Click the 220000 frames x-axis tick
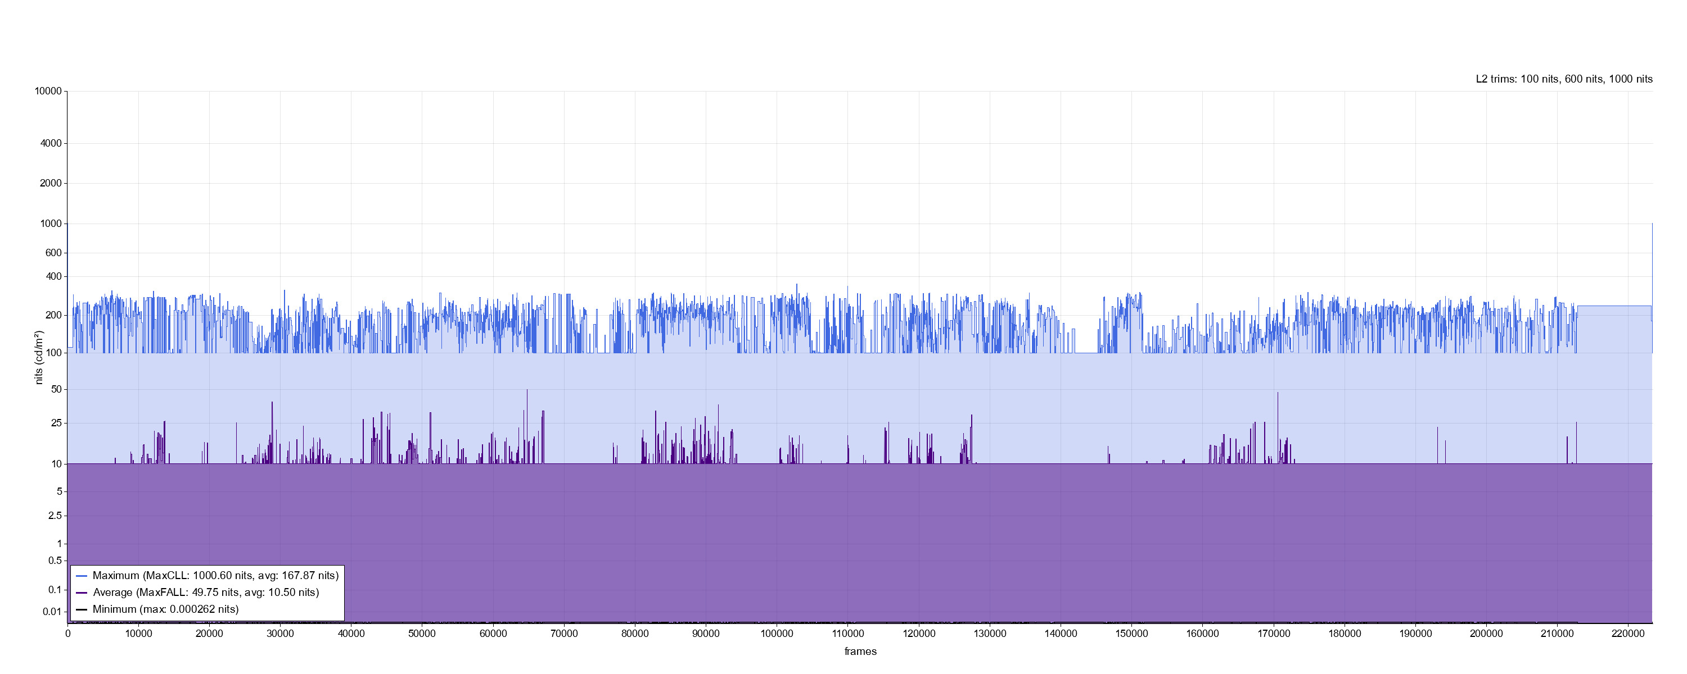The width and height of the screenshot is (1687, 674). pyautogui.click(x=1628, y=634)
